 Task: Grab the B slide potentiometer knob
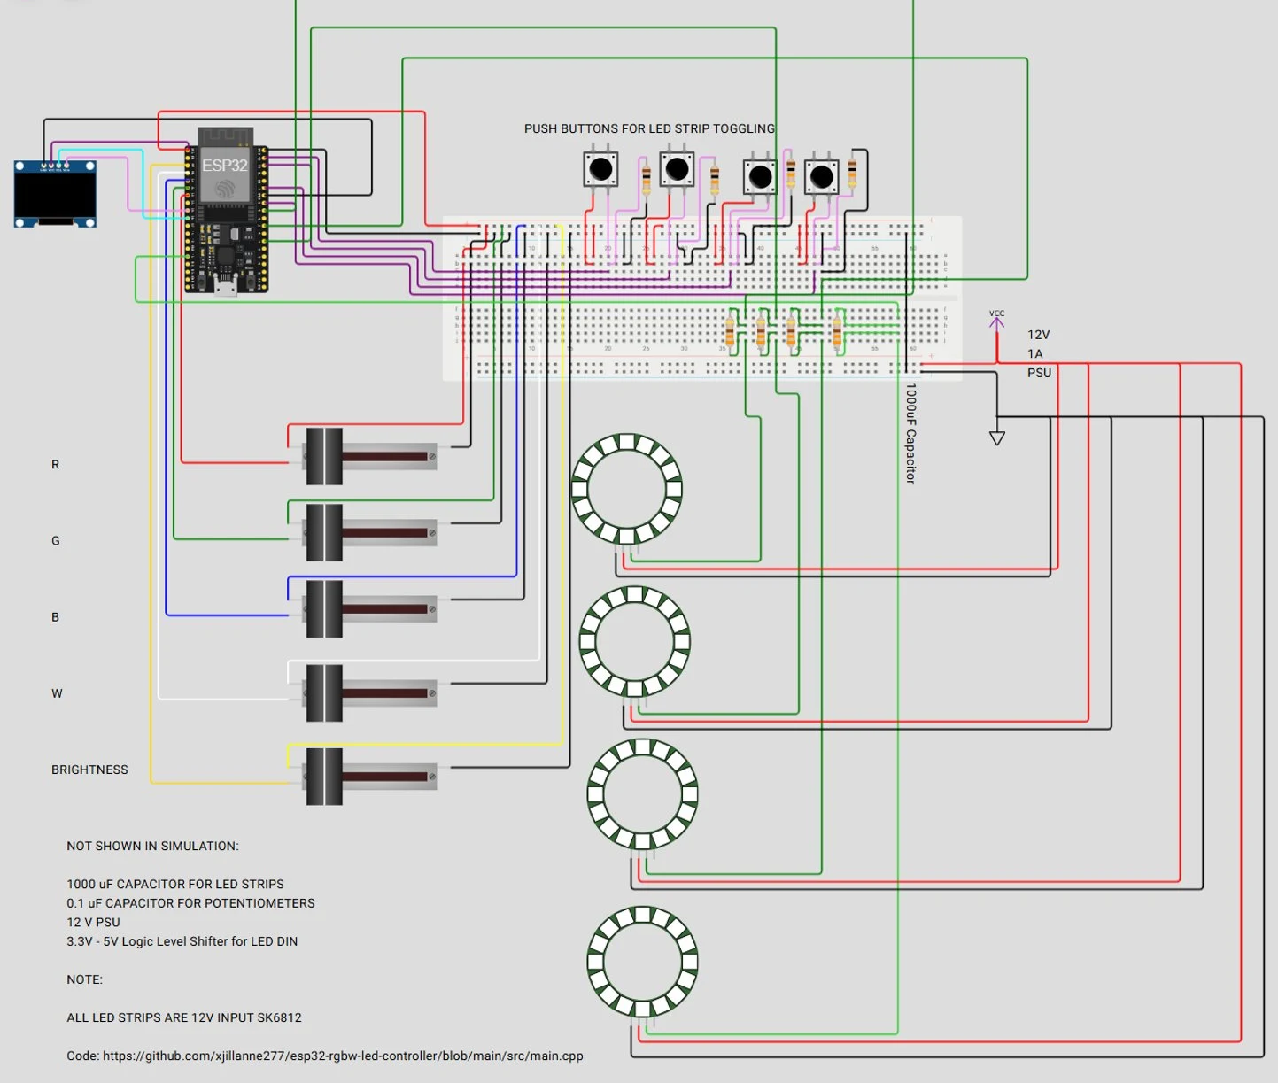pyautogui.click(x=323, y=608)
